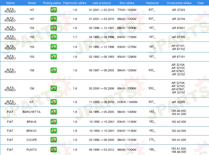Click the BRAVO model cell
Viewport: 209px width, 155px height.
coord(32,131)
